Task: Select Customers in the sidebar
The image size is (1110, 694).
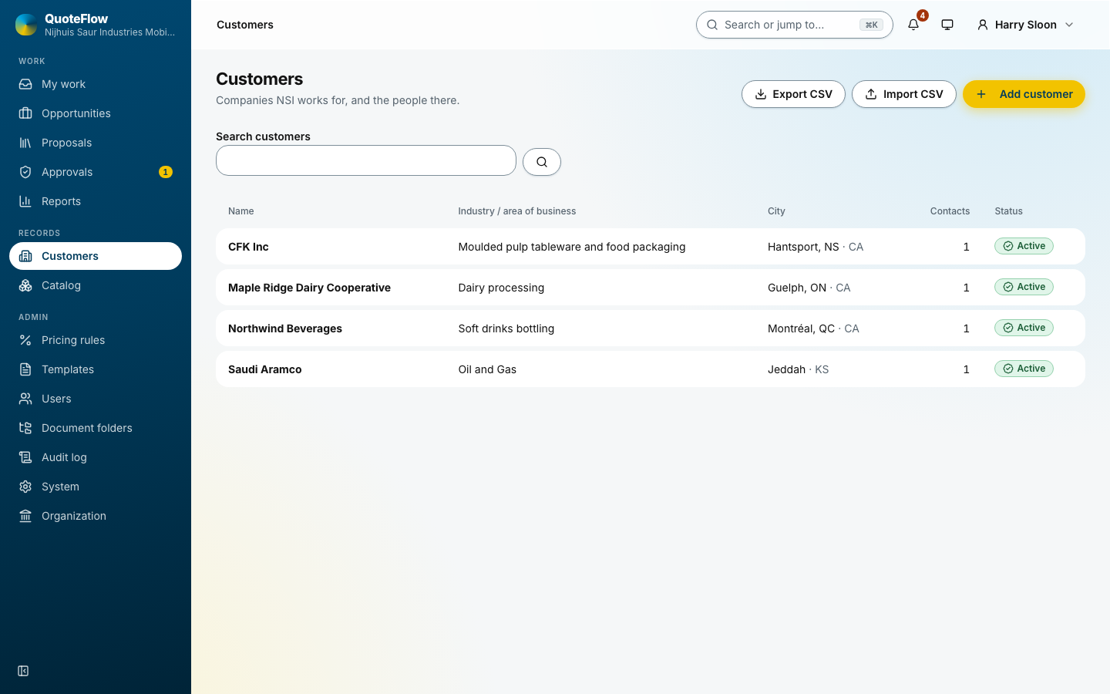Action: pos(96,256)
